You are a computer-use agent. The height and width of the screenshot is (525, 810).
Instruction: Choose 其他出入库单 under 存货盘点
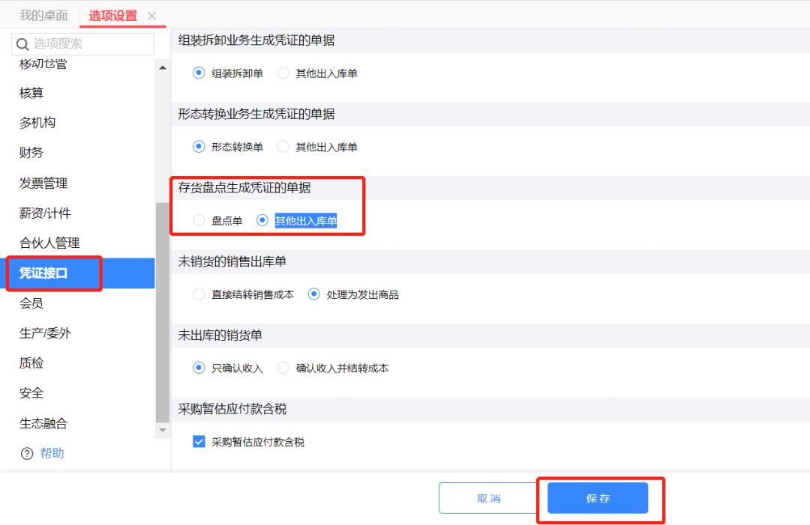coord(262,221)
